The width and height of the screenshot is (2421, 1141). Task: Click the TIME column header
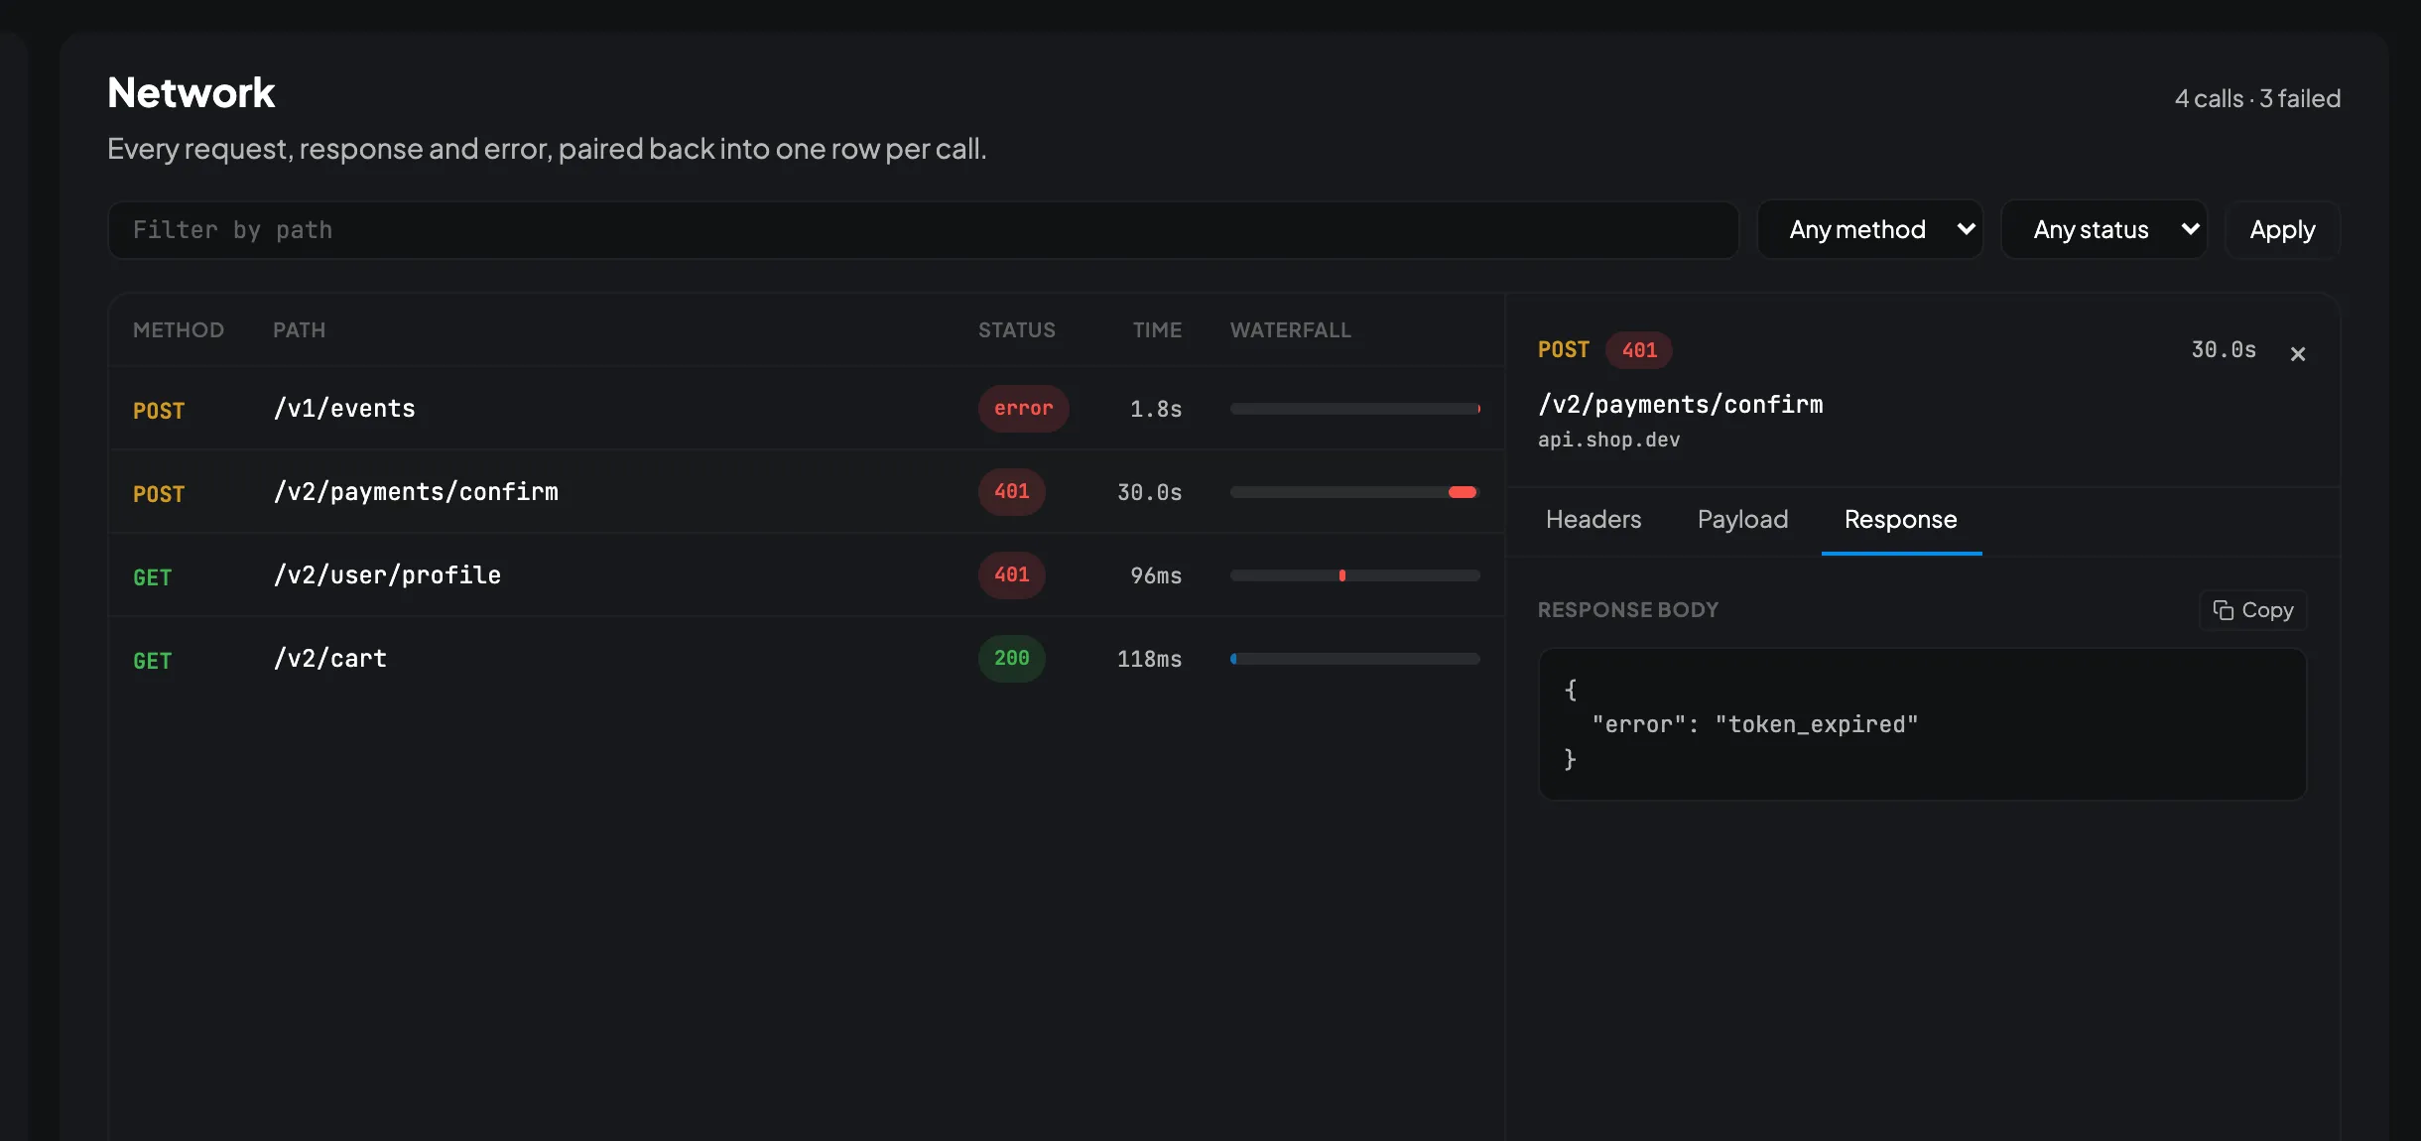1157,330
